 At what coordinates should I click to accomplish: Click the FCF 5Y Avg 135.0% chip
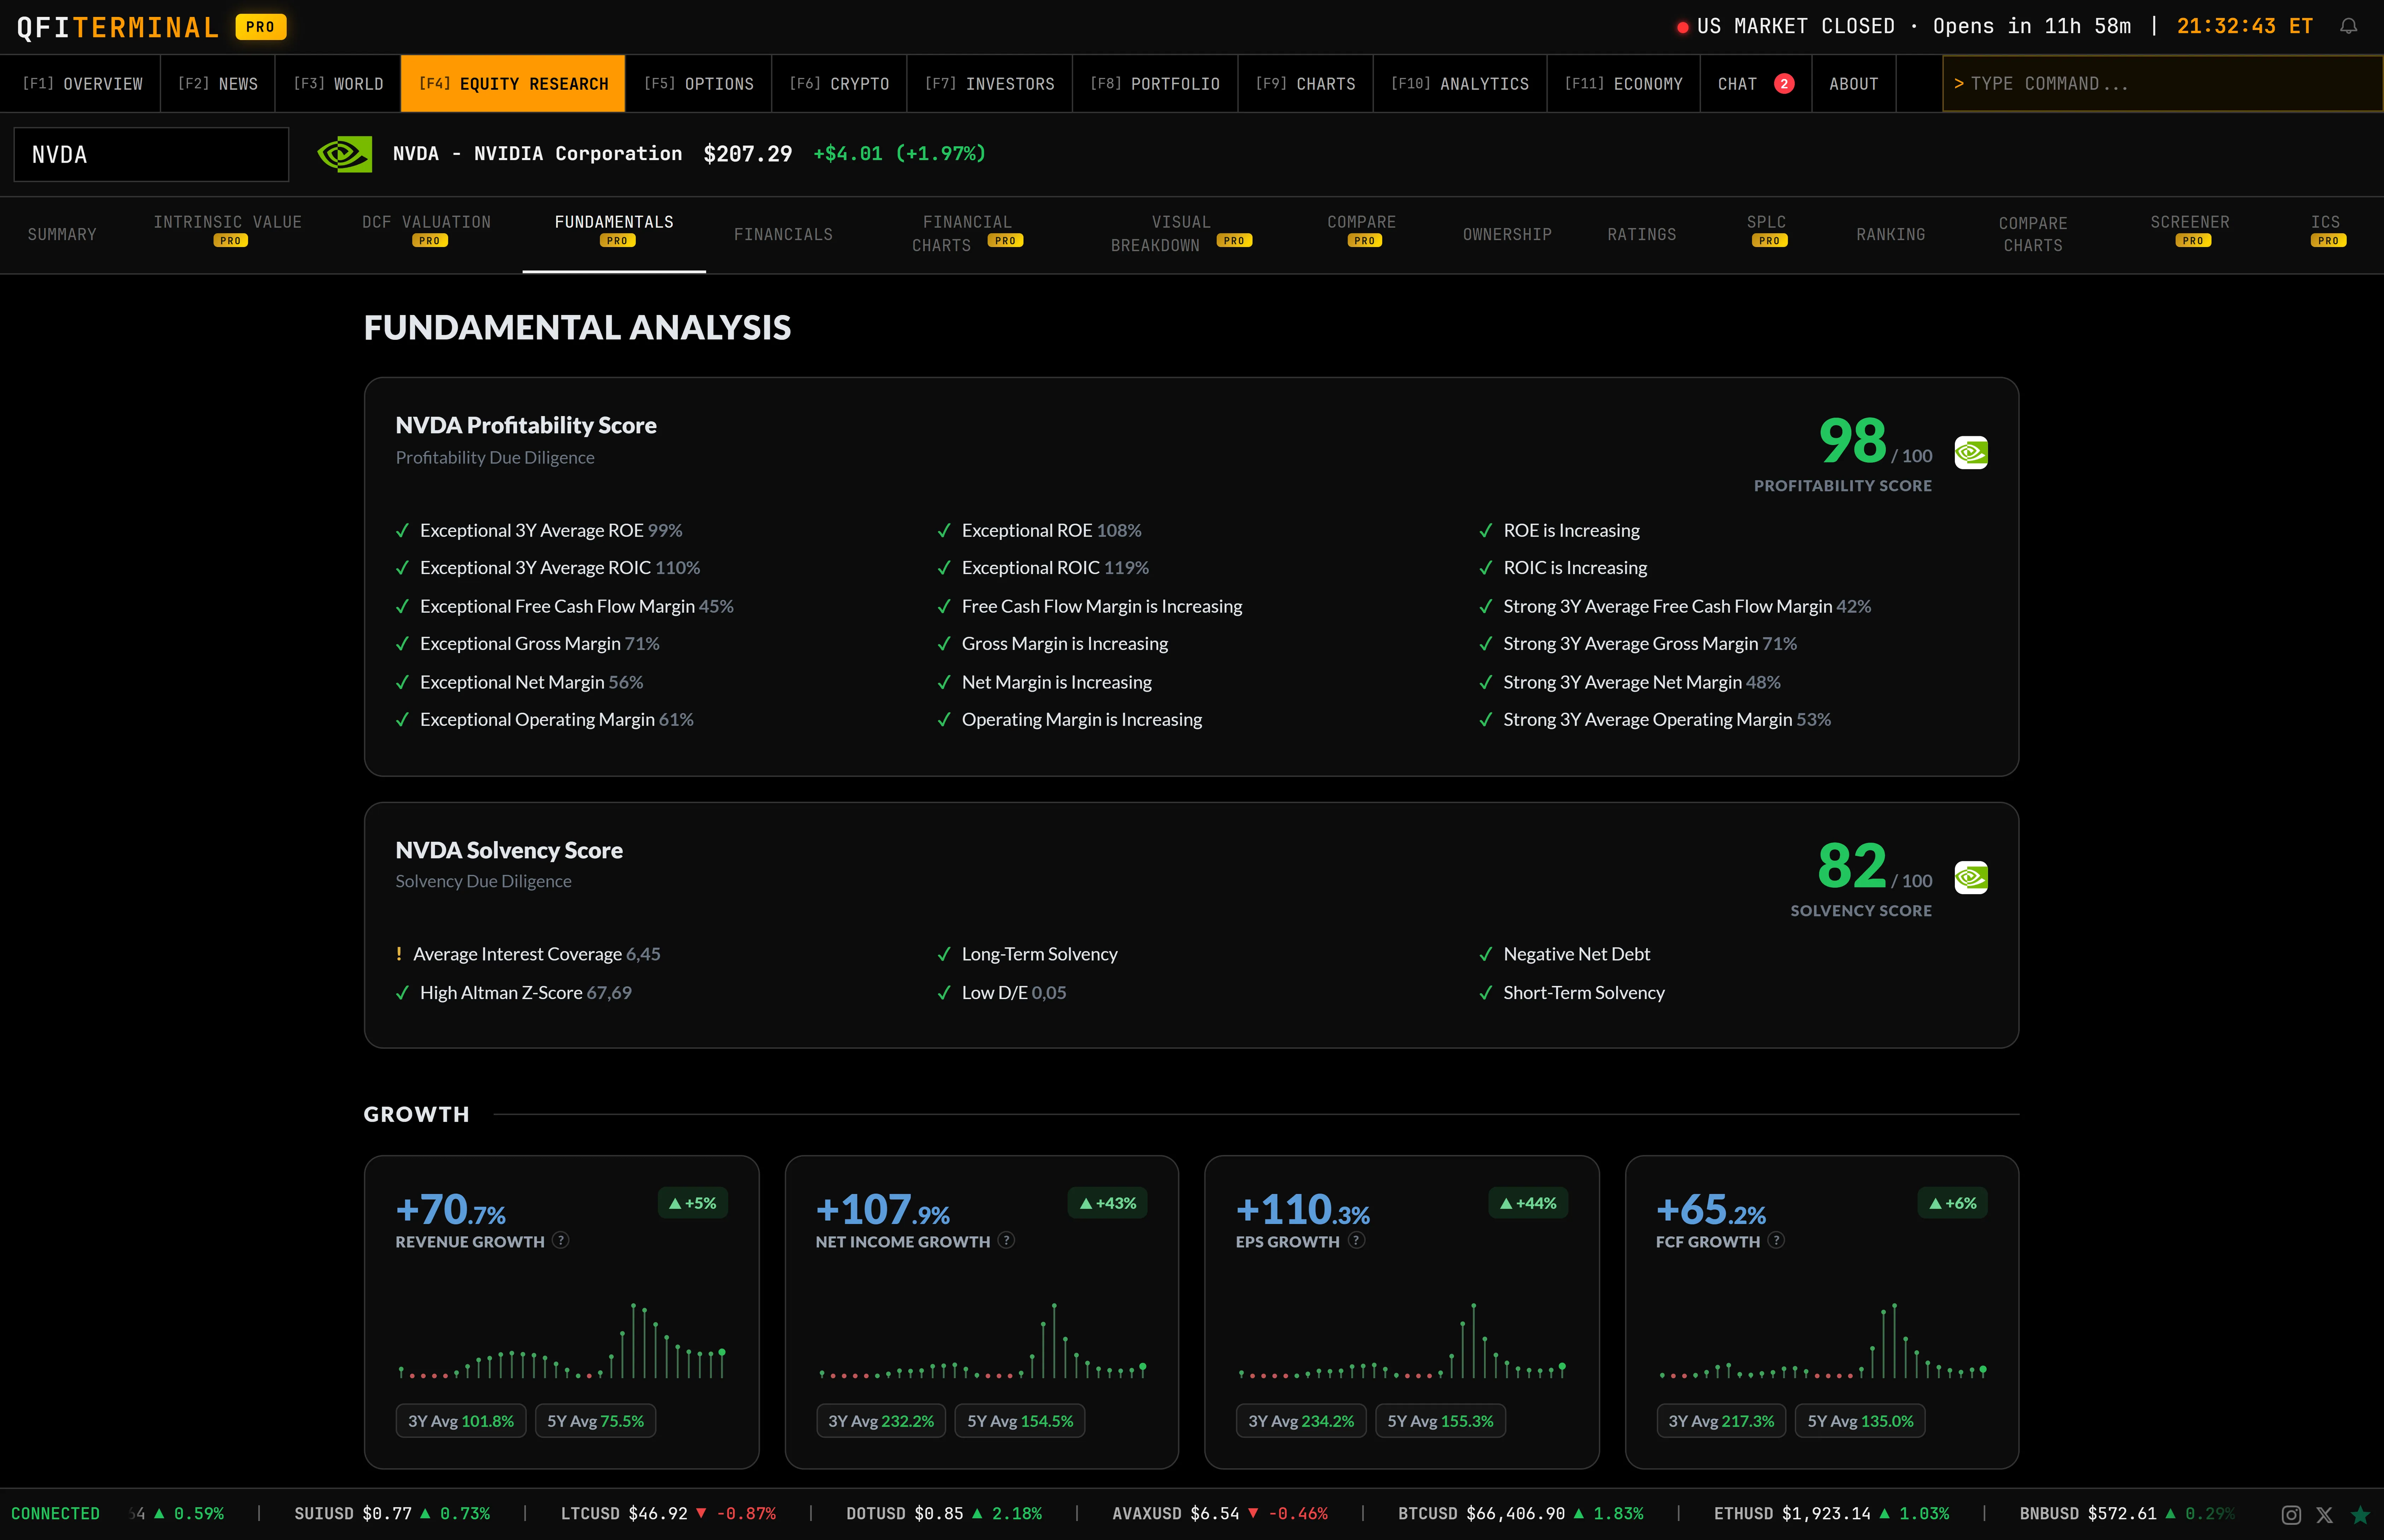[1860, 1421]
